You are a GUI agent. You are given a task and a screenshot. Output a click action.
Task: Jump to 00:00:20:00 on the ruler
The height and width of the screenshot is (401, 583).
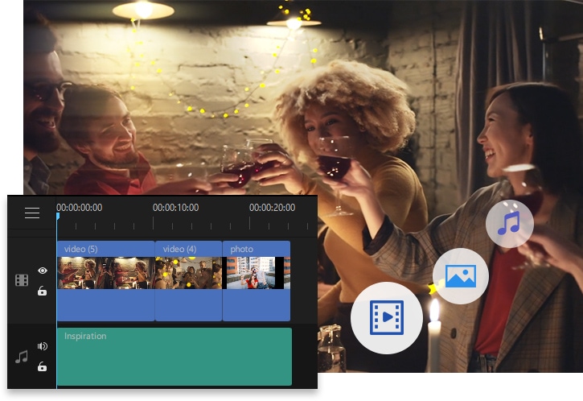click(272, 208)
